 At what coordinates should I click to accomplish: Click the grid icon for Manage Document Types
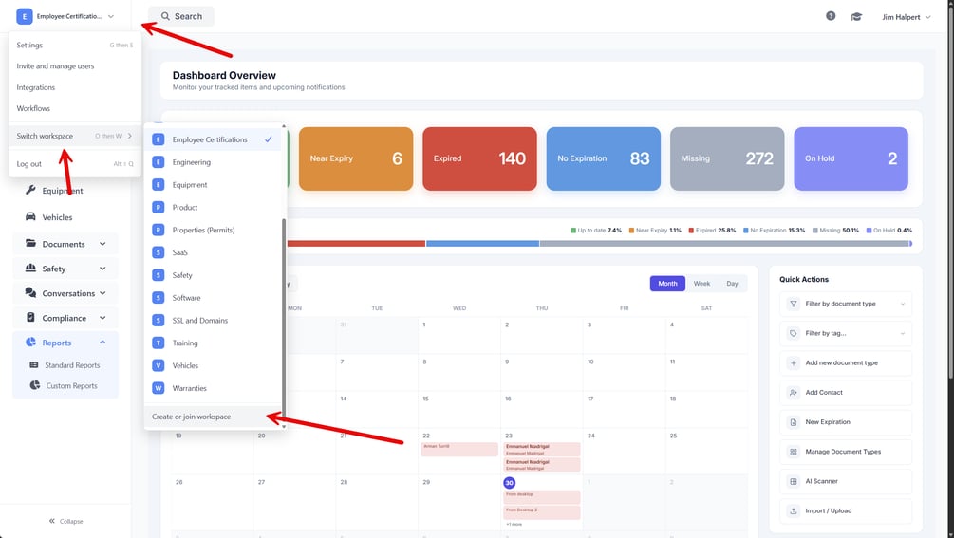click(794, 452)
